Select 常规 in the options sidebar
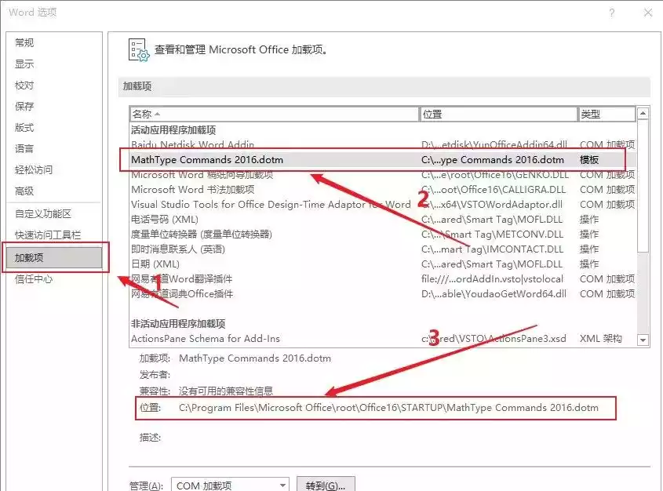 pos(24,43)
